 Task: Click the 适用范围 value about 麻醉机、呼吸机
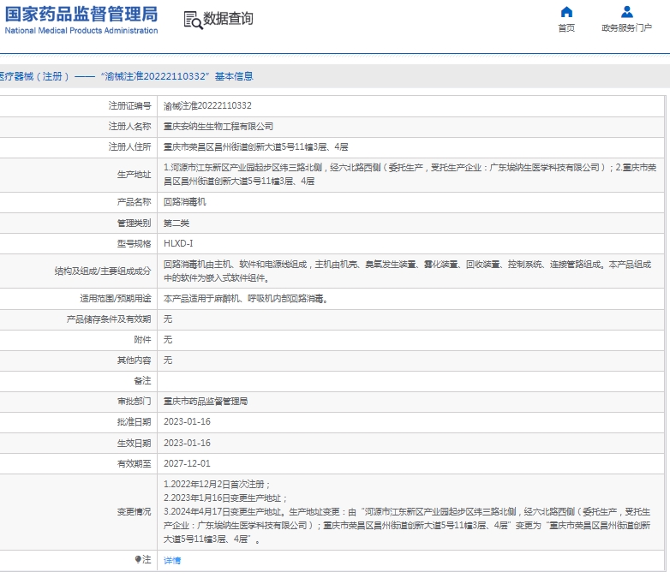pyautogui.click(x=246, y=299)
